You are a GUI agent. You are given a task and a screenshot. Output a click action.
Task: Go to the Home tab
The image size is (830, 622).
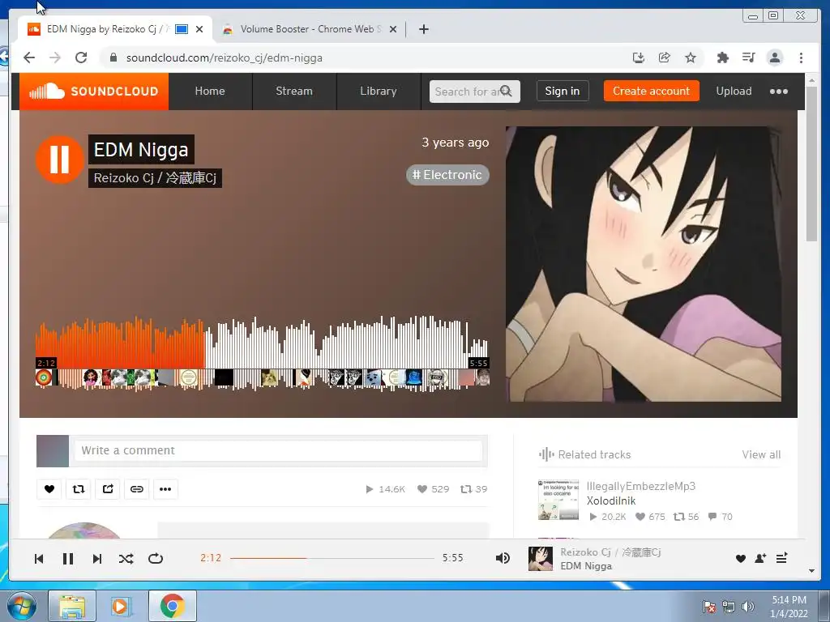click(210, 91)
